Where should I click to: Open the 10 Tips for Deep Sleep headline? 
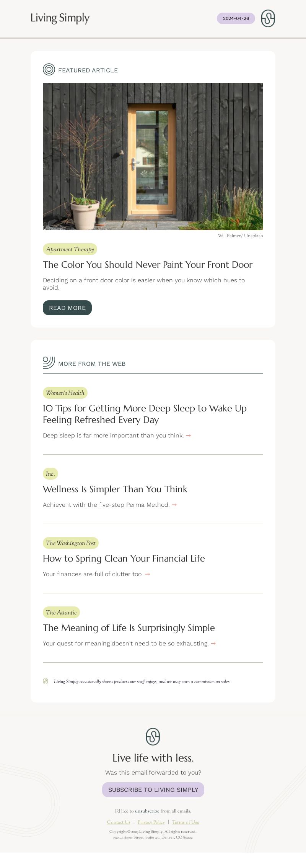pos(145,414)
